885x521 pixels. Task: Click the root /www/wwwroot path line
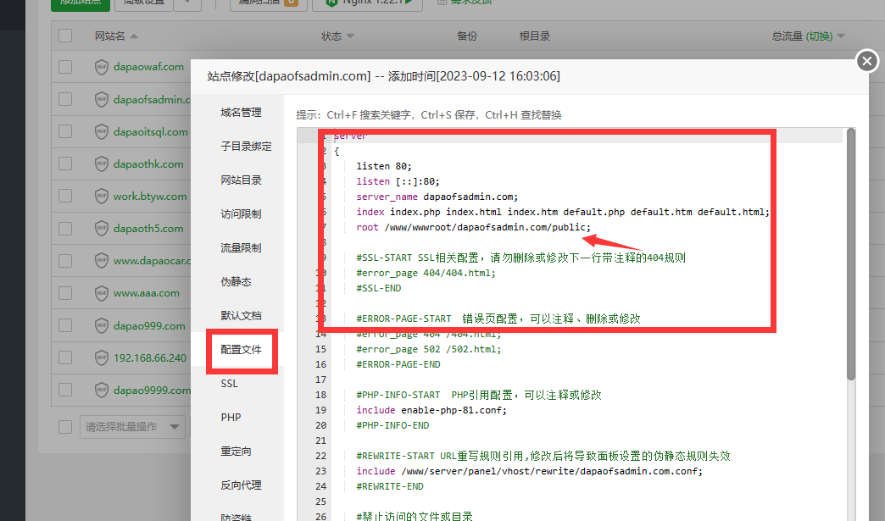473,227
